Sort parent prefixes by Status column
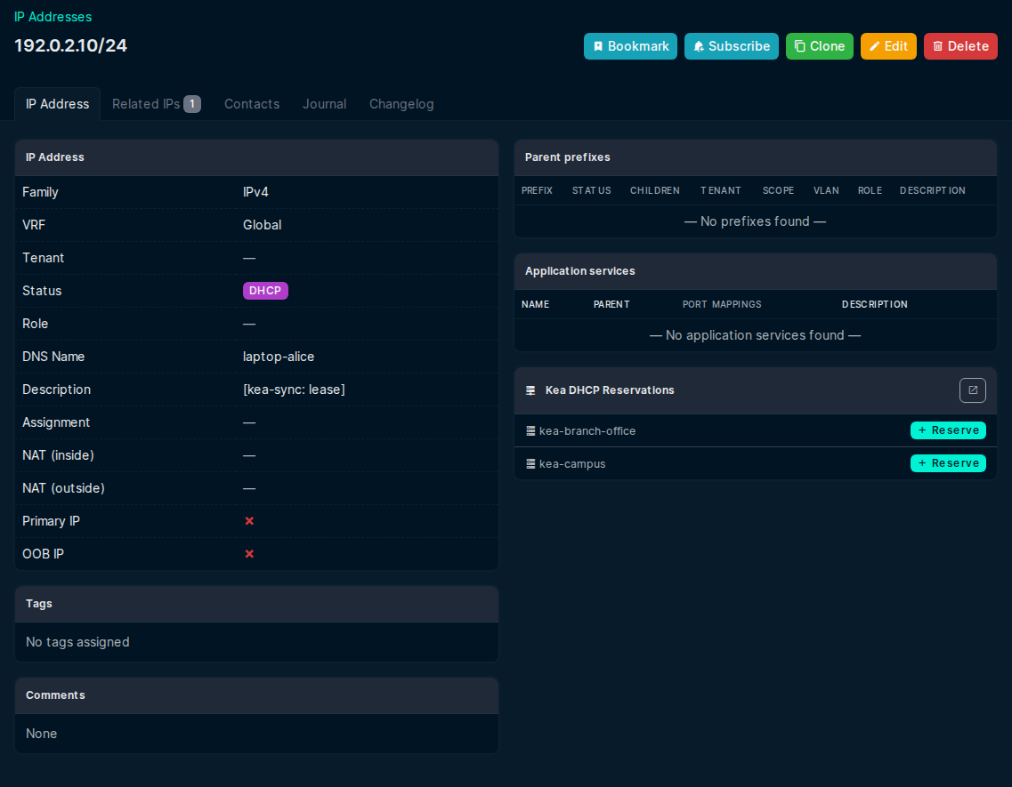This screenshot has height=787, width=1012. click(591, 191)
